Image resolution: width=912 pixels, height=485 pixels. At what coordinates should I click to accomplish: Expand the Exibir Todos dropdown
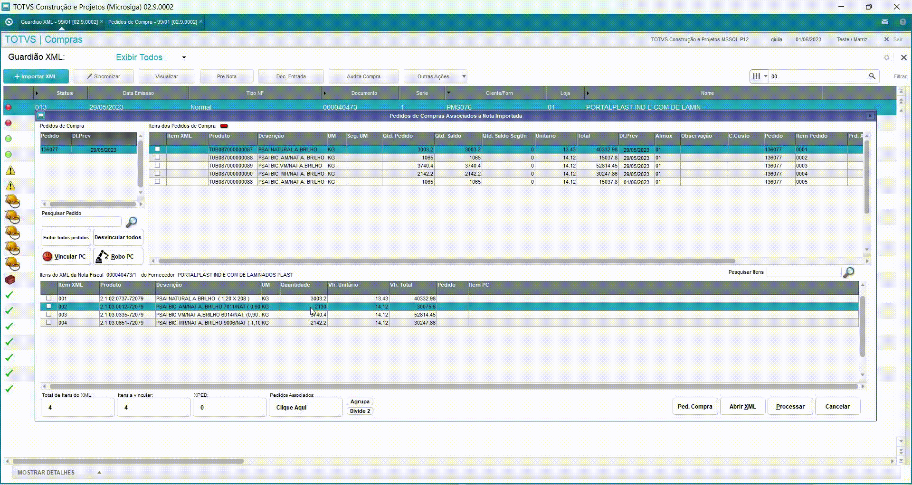(184, 57)
